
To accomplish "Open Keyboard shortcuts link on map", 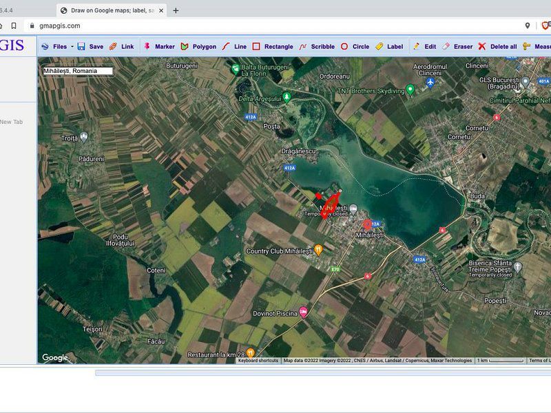I will point(258,361).
